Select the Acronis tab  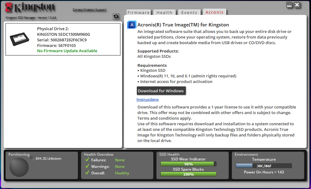coord(214,12)
